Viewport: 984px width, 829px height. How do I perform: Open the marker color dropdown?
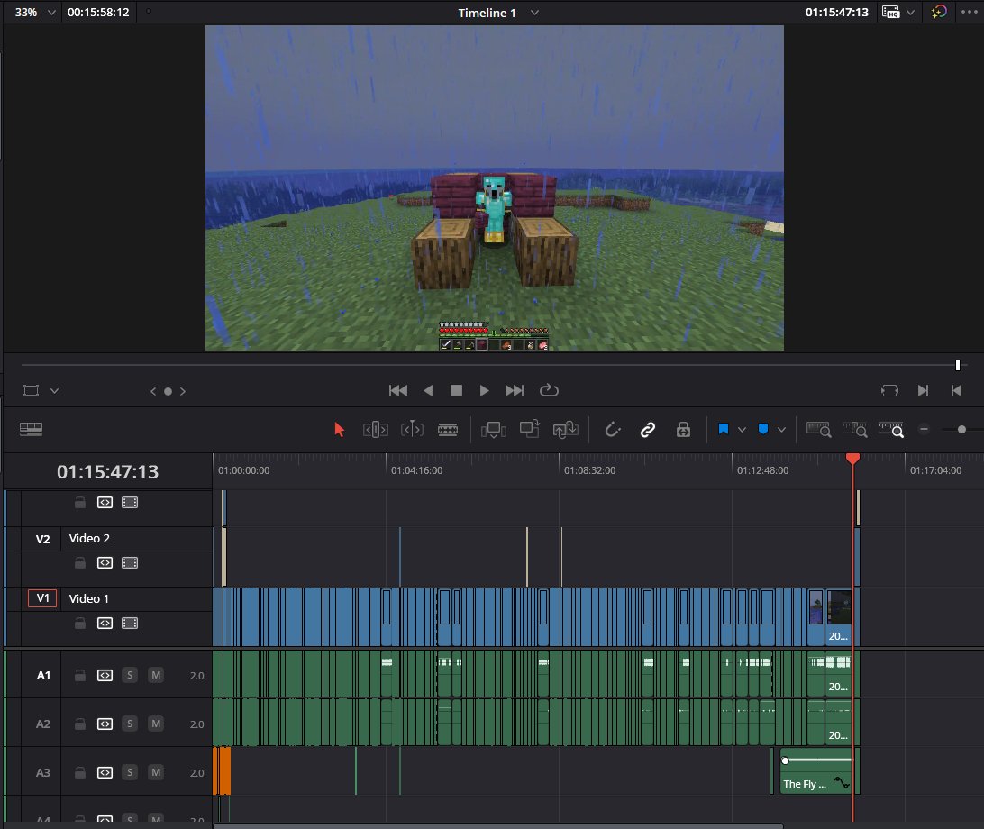[781, 430]
